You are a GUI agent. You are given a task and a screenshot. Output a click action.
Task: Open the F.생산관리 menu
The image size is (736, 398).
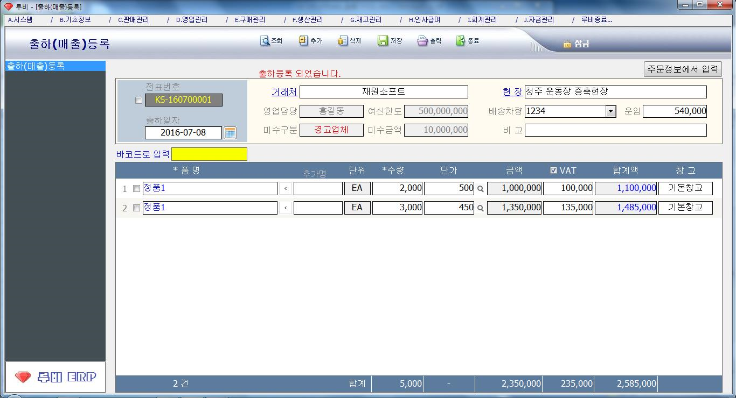pos(308,20)
